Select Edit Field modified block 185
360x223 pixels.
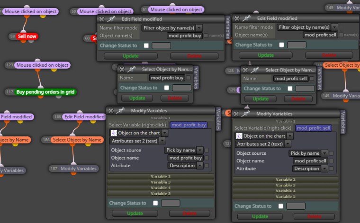tap(84, 117)
